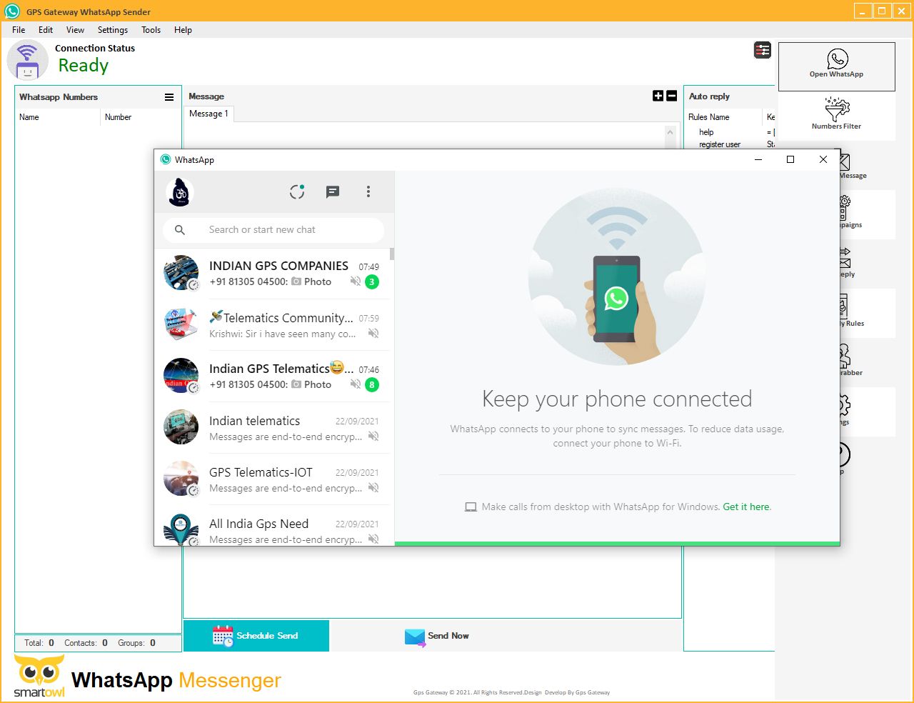Open the File menu
The height and width of the screenshot is (703, 914).
pyautogui.click(x=19, y=30)
